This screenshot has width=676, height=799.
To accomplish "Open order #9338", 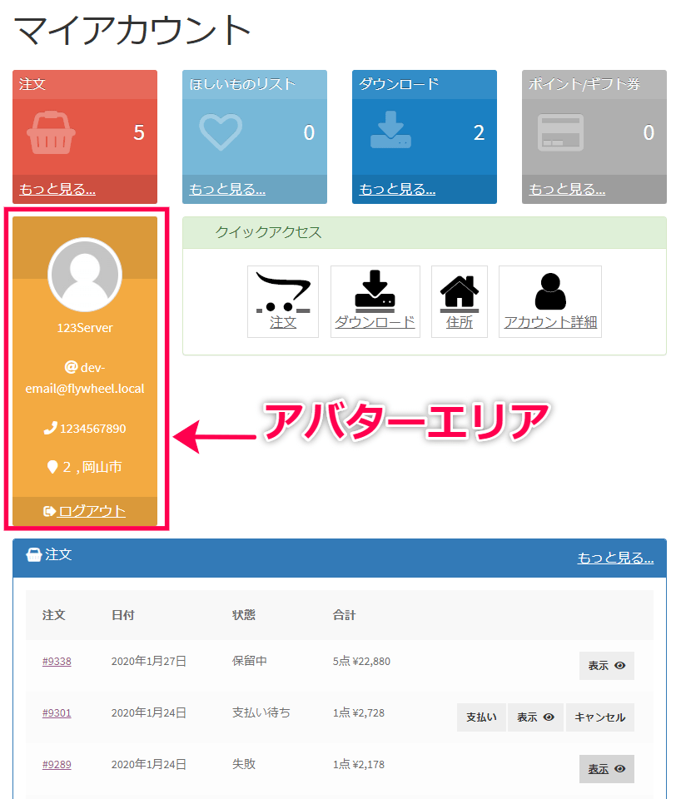I will click(57, 661).
